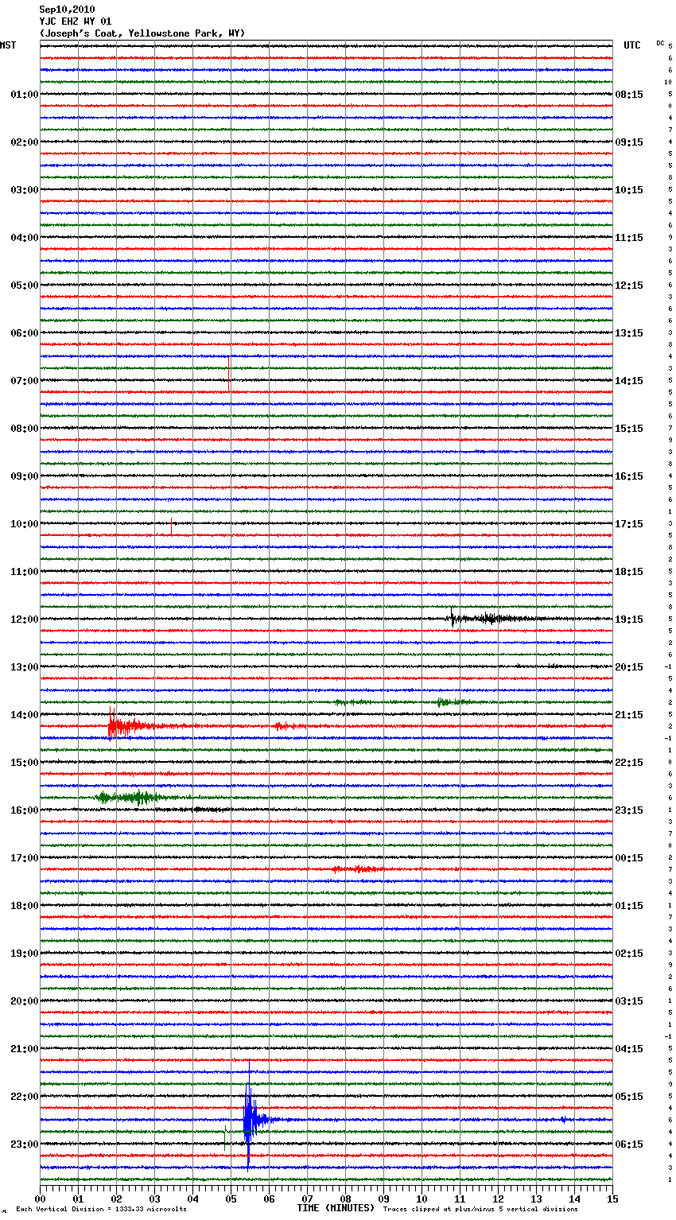Select the 05:00 MST time label
Viewport: 676px width, 1220px height.
25,286
